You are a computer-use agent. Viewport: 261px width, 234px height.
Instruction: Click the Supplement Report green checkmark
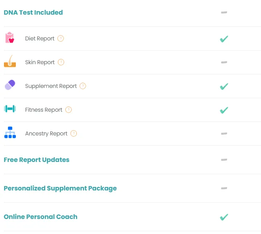click(224, 86)
